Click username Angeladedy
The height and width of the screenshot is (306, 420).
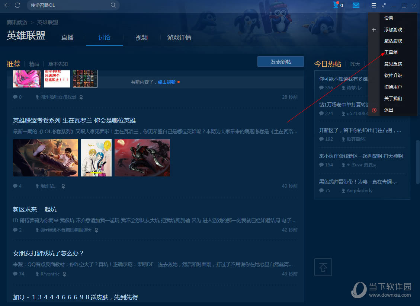click(359, 191)
